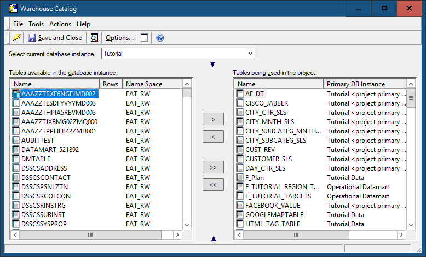The image size is (426, 257).
Task: Open the File menu
Action: click(x=18, y=24)
